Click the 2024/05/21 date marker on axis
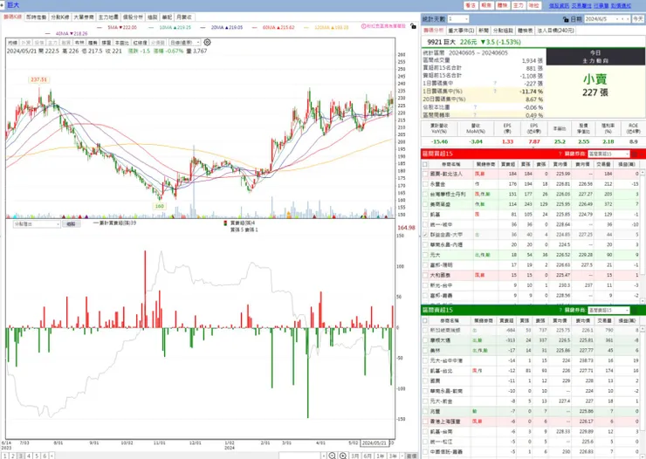This screenshot has height=459, width=646. [x=375, y=443]
